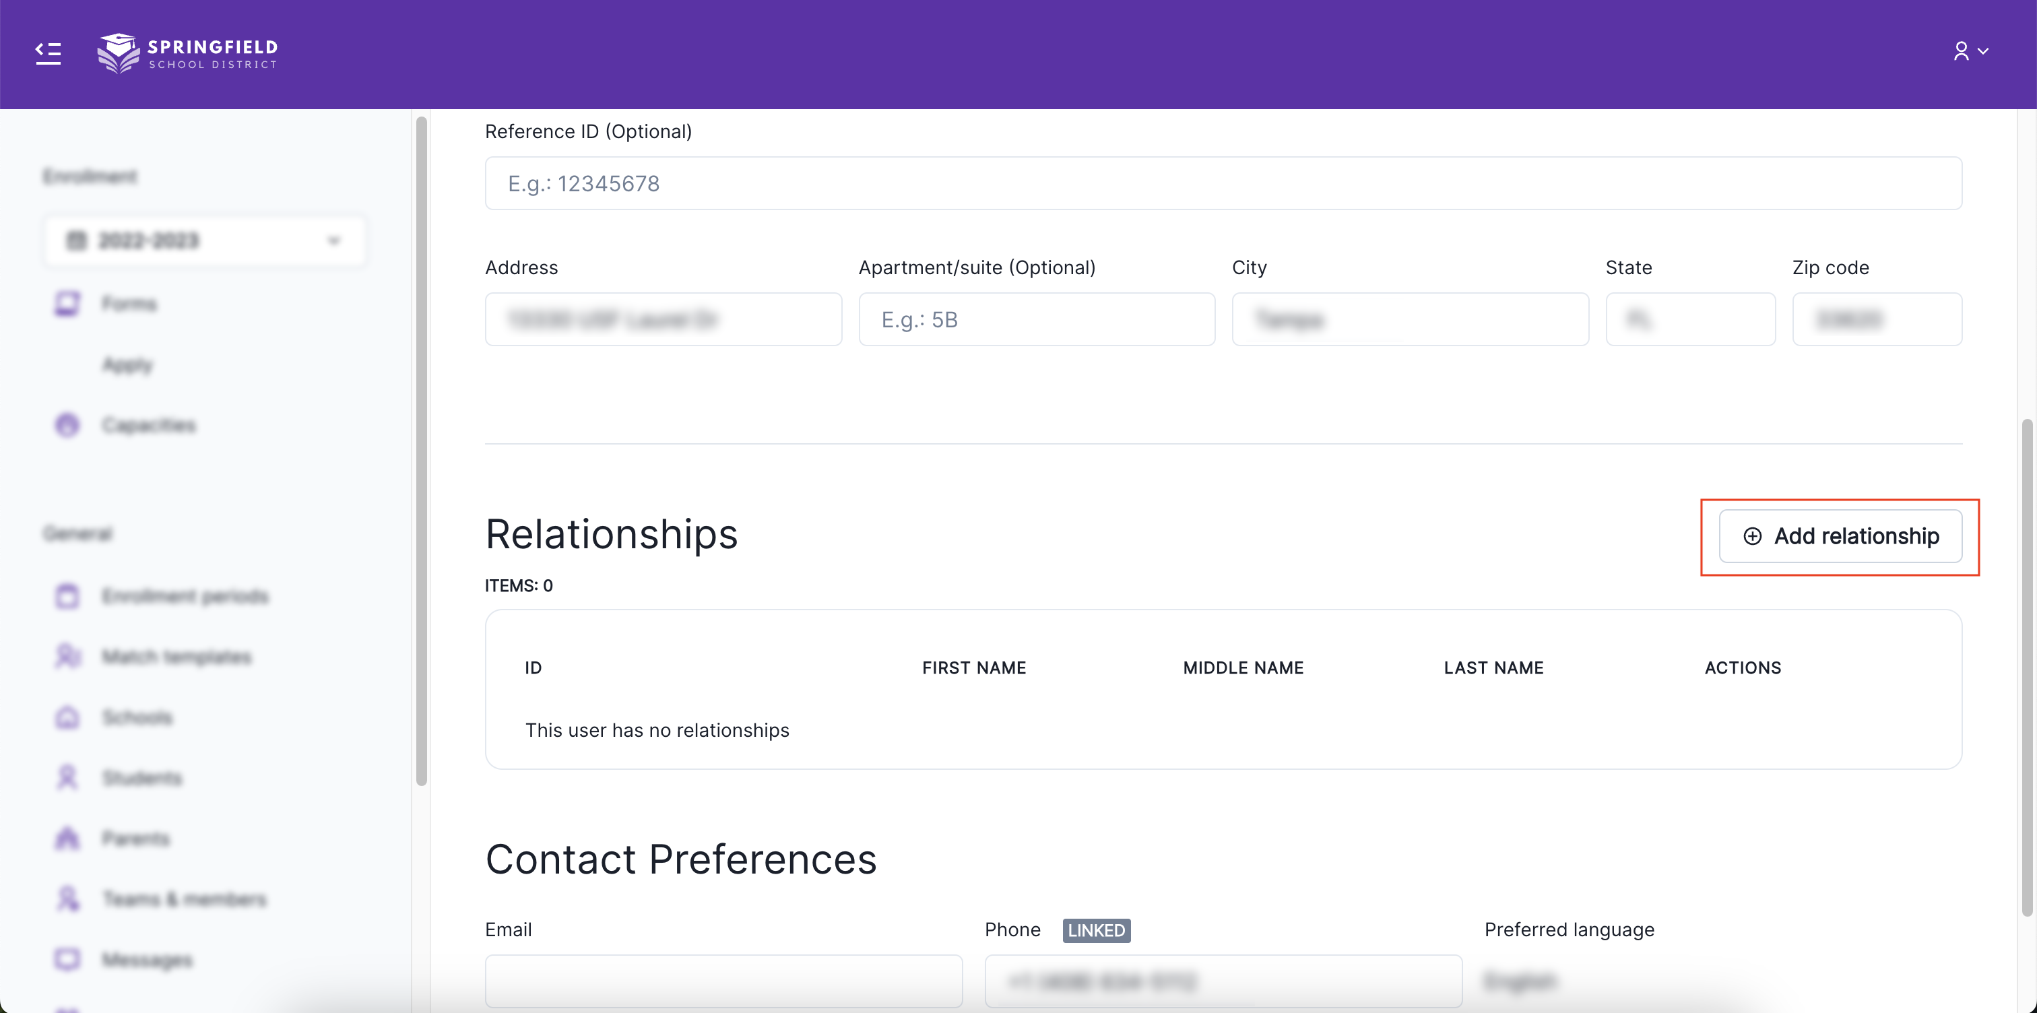The height and width of the screenshot is (1013, 2037).
Task: Click the Email input field
Action: point(723,981)
